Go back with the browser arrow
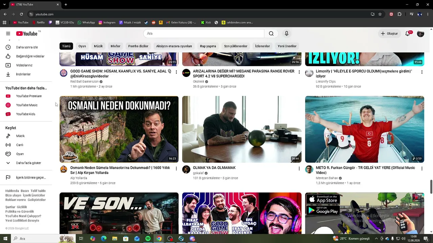 [5, 14]
